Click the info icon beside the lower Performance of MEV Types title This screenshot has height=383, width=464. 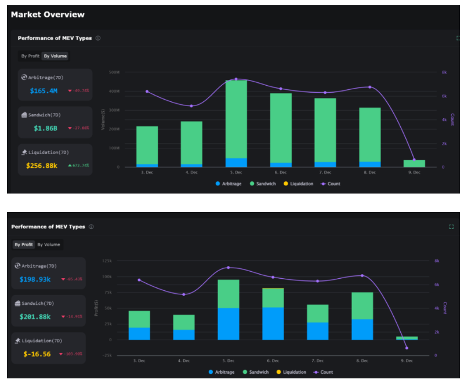click(92, 227)
